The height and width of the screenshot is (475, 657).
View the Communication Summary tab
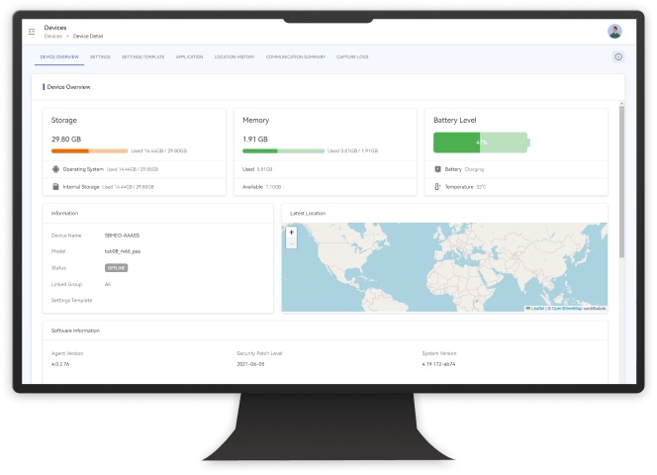(x=296, y=57)
